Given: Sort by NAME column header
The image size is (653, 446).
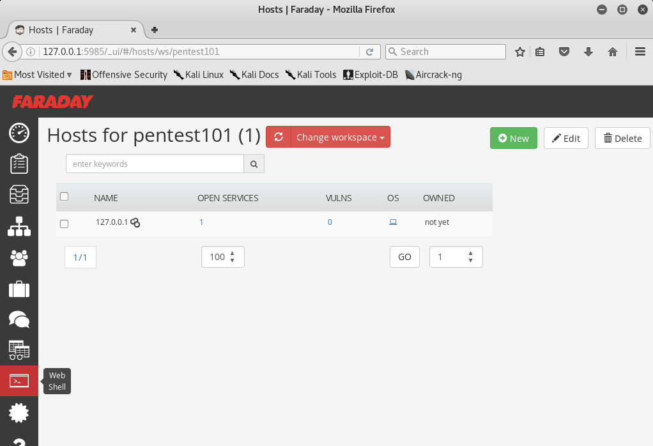Looking at the screenshot, I should tap(106, 198).
